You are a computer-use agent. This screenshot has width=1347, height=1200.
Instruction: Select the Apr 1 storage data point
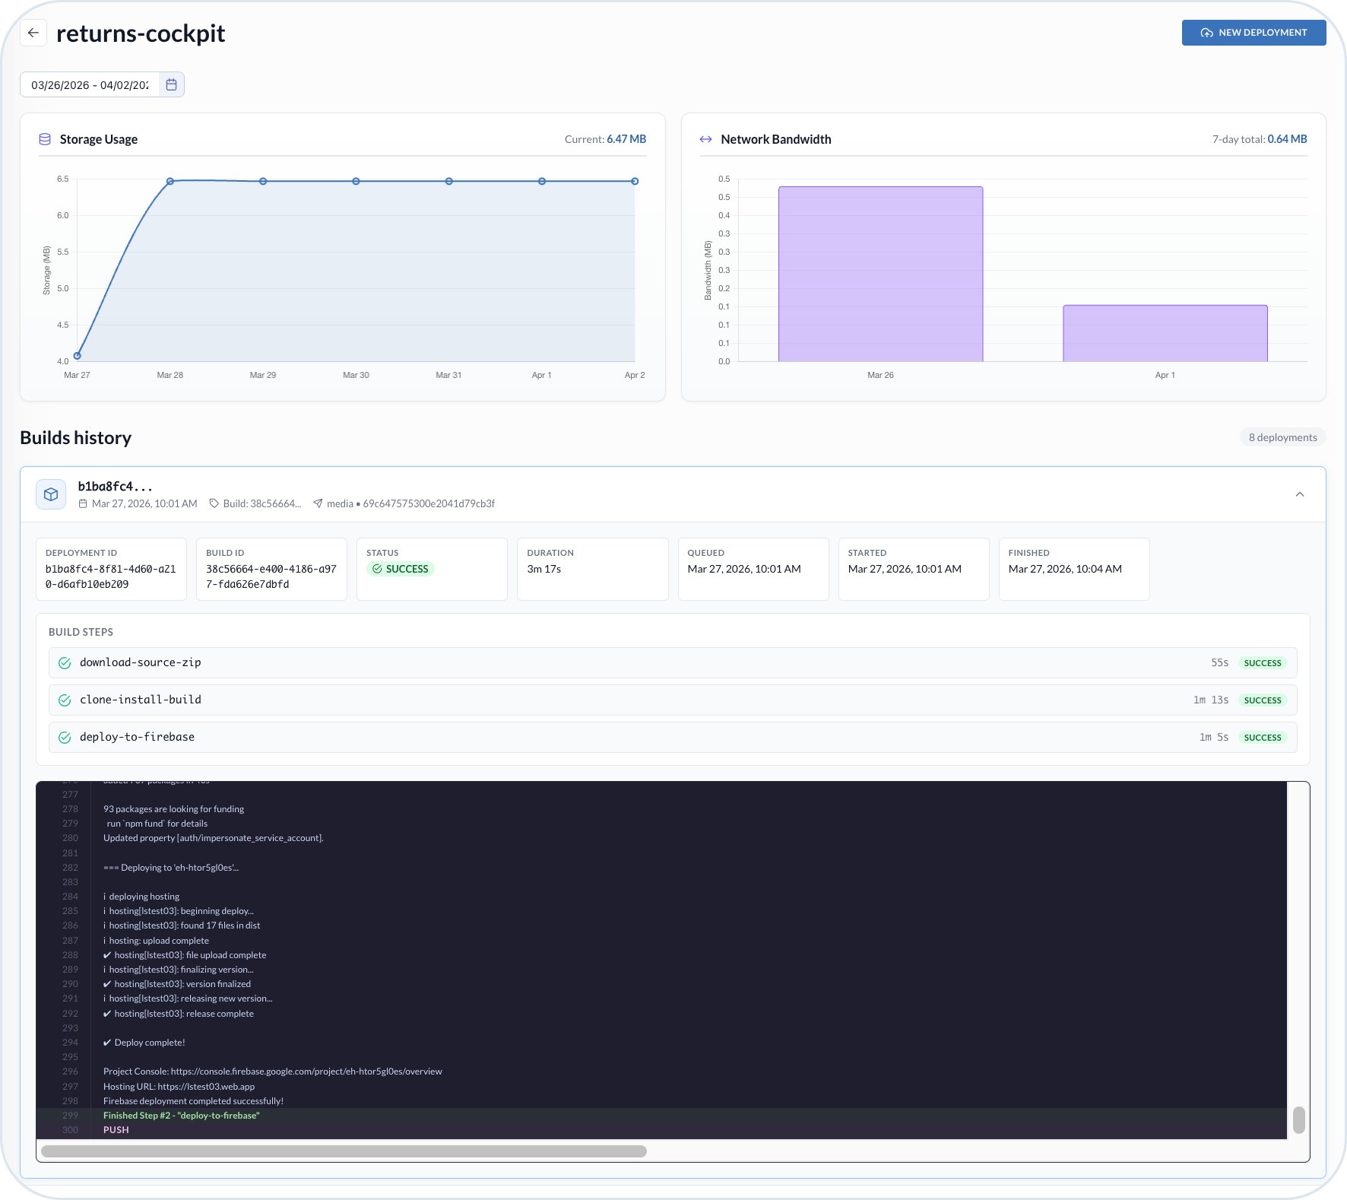click(x=542, y=181)
